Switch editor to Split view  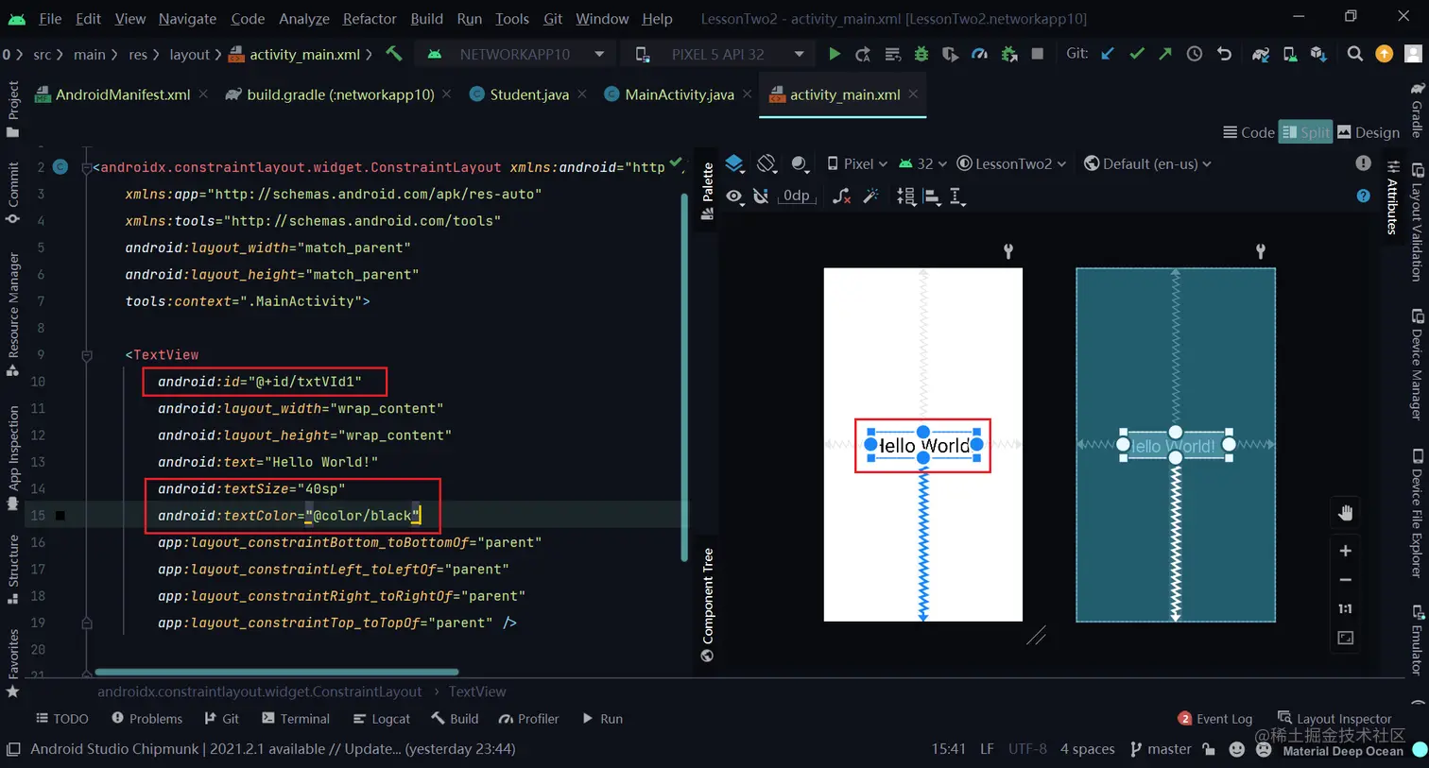[x=1305, y=132]
